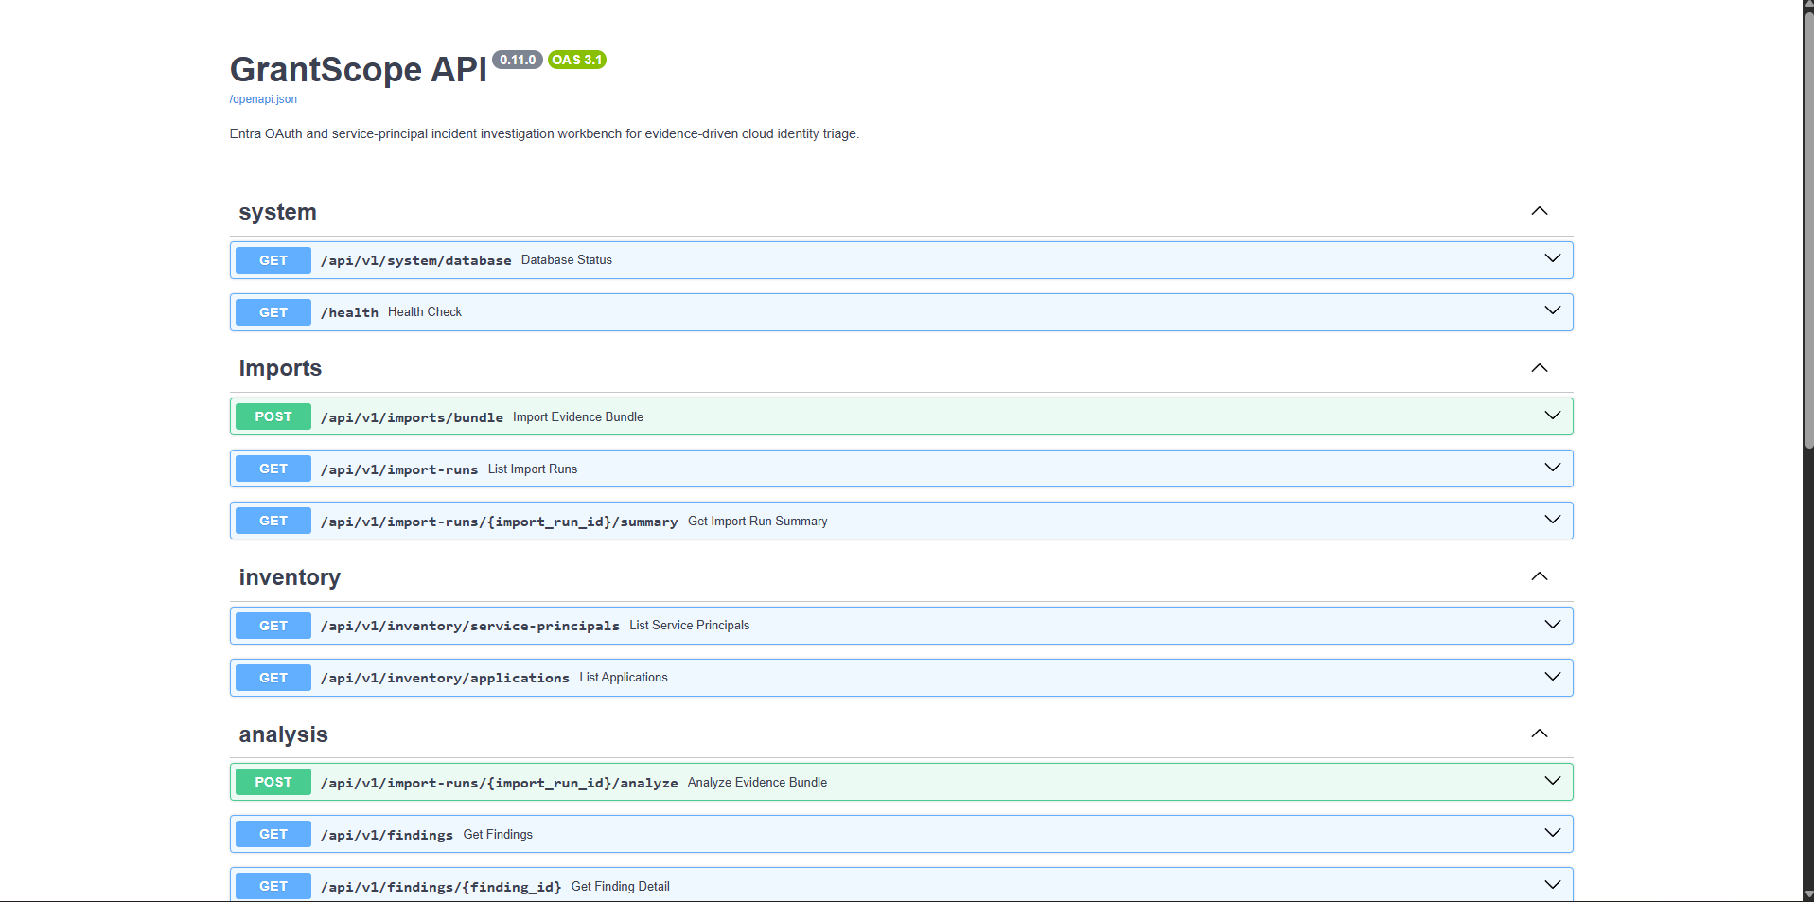Click the Get Finding Detail description
This screenshot has height=902, width=1814.
click(621, 887)
